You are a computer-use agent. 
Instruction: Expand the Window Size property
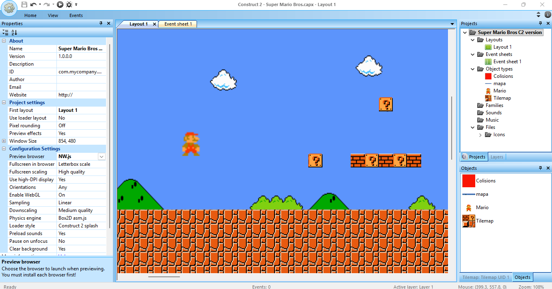[x=4, y=141]
